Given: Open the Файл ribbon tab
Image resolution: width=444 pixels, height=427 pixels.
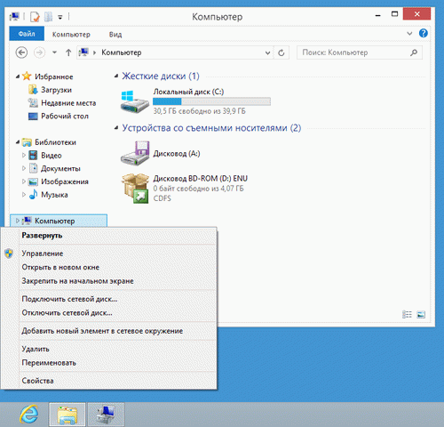Looking at the screenshot, I should pos(27,34).
